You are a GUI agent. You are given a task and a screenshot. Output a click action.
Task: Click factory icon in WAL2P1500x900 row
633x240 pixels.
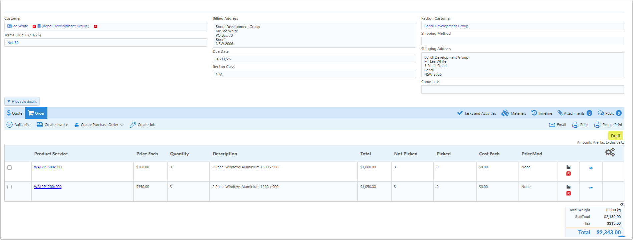tap(569, 167)
